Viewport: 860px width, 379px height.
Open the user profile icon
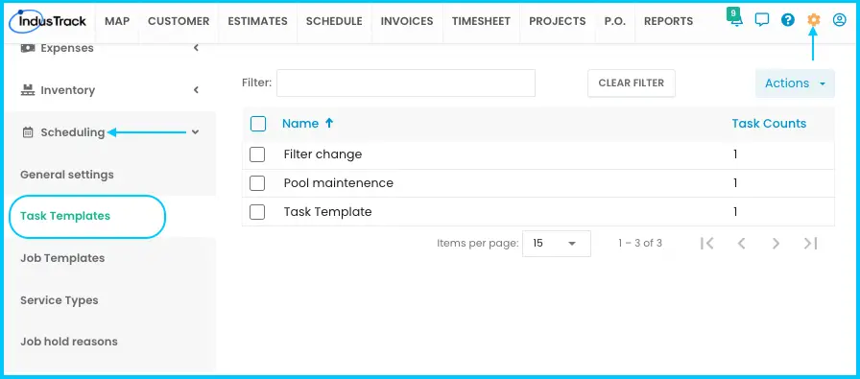(x=840, y=20)
